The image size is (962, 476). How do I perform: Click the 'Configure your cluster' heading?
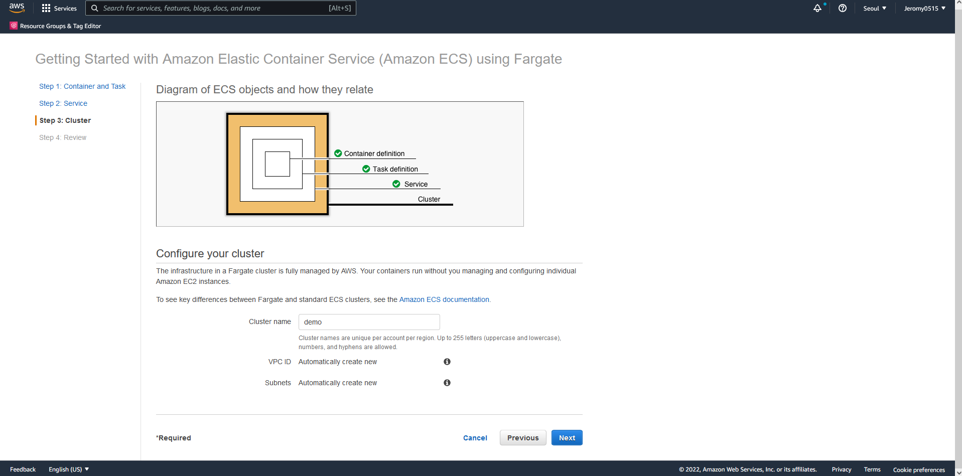click(210, 254)
